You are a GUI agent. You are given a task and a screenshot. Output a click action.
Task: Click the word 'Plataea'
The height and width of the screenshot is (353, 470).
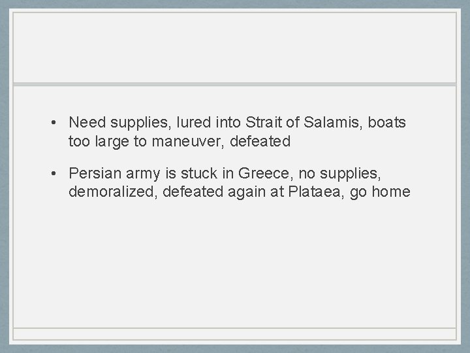click(306, 192)
